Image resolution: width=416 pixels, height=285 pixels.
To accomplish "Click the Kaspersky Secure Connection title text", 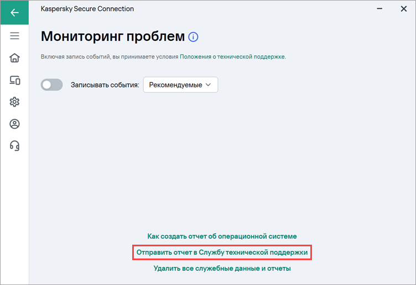I will 87,9.
